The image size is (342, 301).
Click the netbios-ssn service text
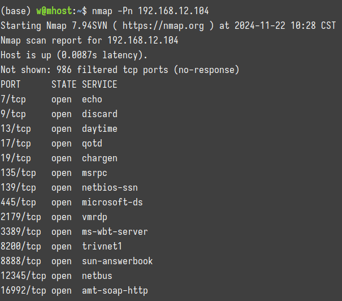110,187
